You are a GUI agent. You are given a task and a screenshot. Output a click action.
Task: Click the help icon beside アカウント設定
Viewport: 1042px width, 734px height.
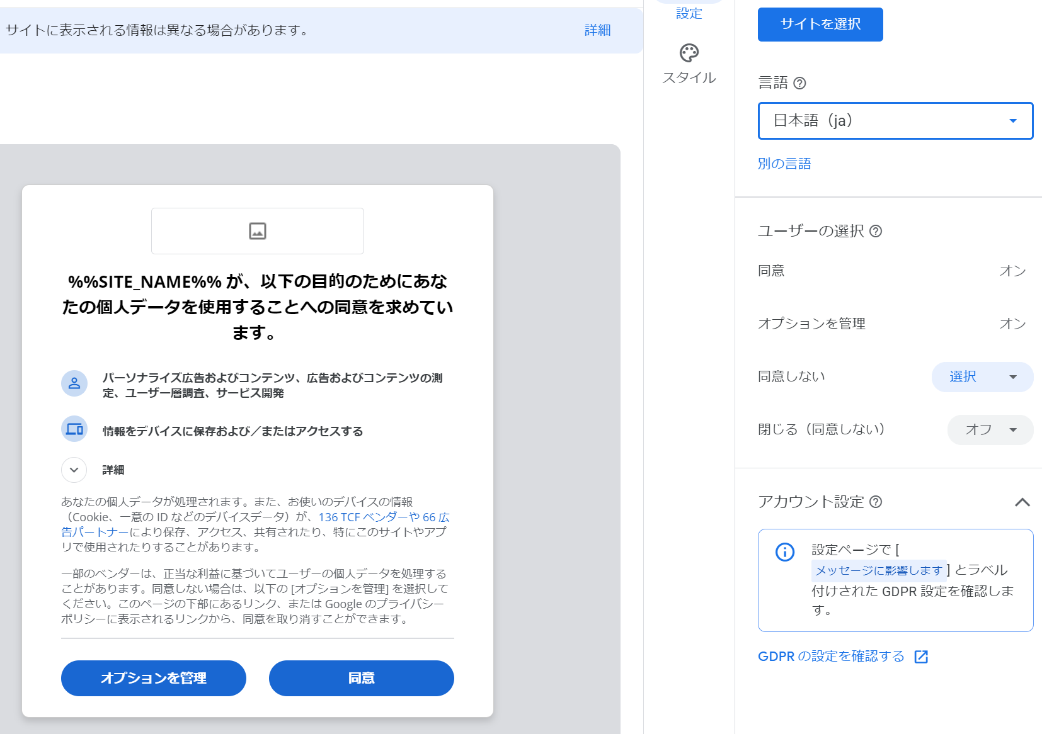pyautogui.click(x=876, y=502)
